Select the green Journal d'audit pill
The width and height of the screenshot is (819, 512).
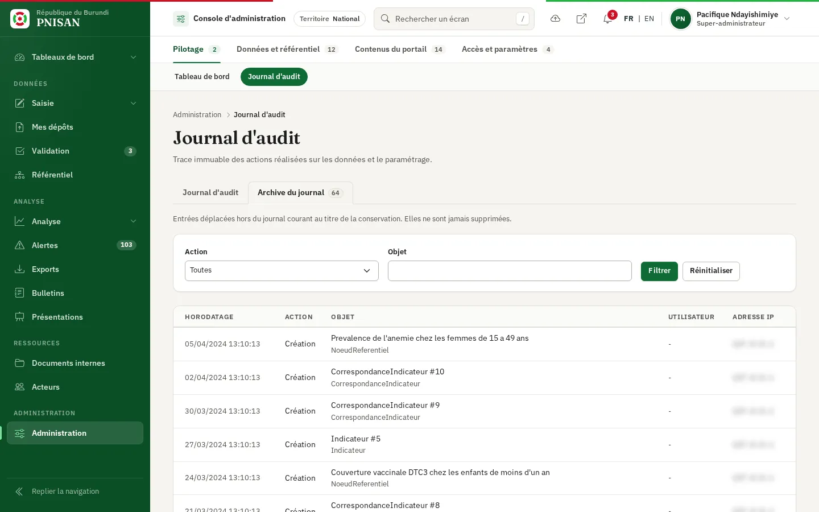274,77
